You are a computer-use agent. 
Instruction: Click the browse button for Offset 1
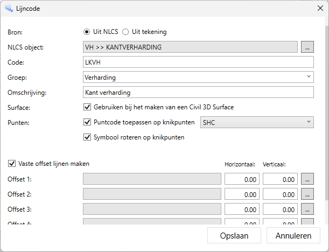[x=307, y=179]
